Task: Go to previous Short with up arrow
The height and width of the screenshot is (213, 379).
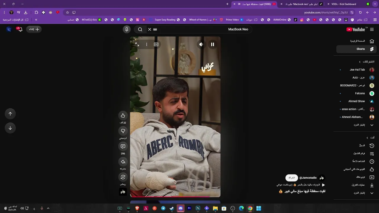Action: pos(10,114)
